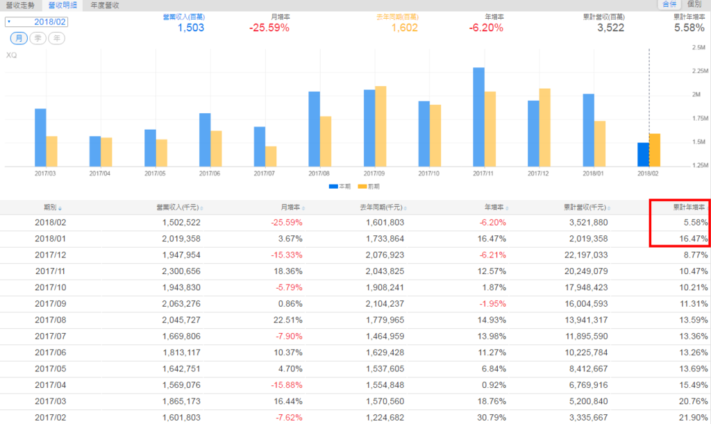Open the 營收明細 tab

(62, 5)
